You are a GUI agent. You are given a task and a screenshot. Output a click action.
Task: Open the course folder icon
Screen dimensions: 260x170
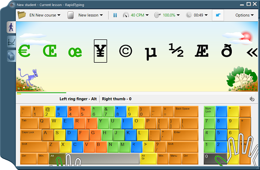click(x=22, y=15)
